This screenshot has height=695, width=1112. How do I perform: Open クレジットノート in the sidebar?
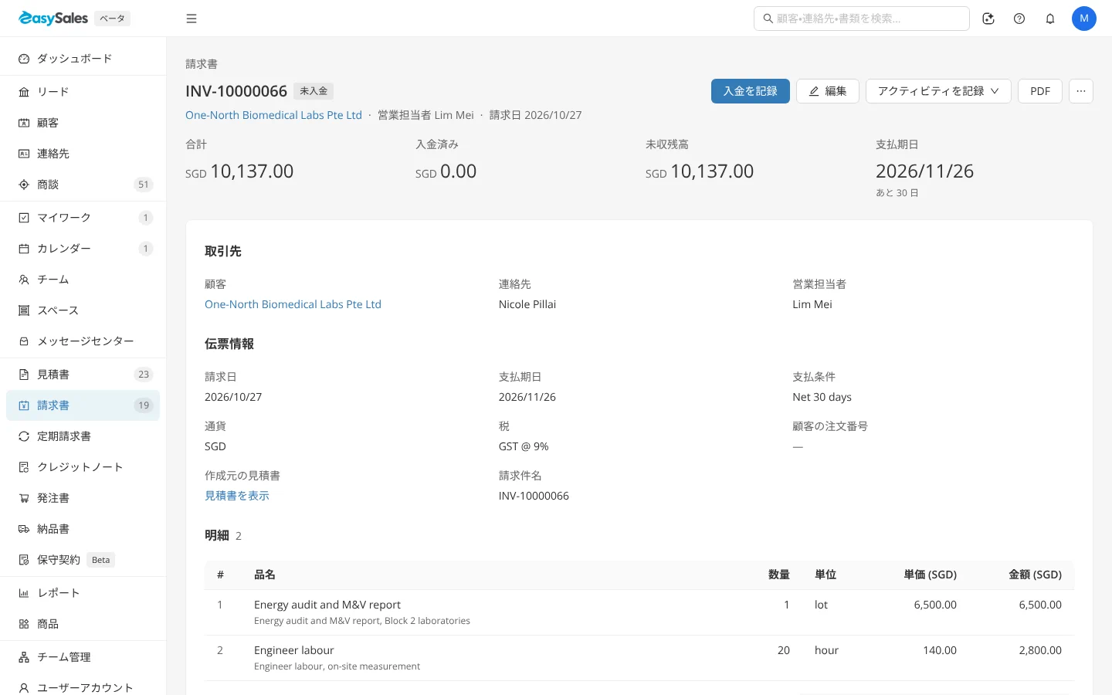(x=83, y=467)
